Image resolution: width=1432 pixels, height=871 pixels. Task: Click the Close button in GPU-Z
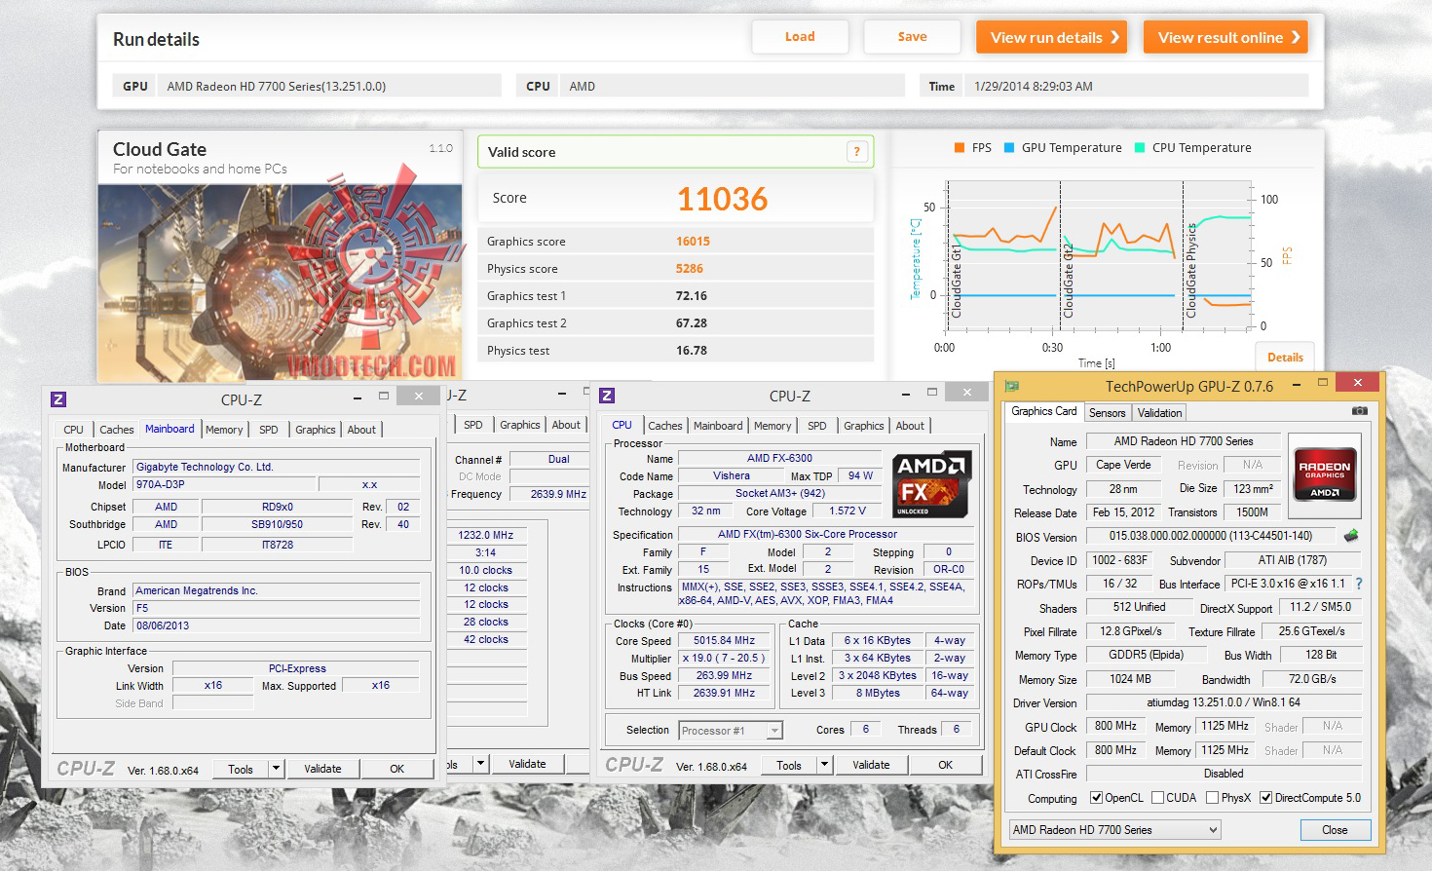tap(1335, 830)
